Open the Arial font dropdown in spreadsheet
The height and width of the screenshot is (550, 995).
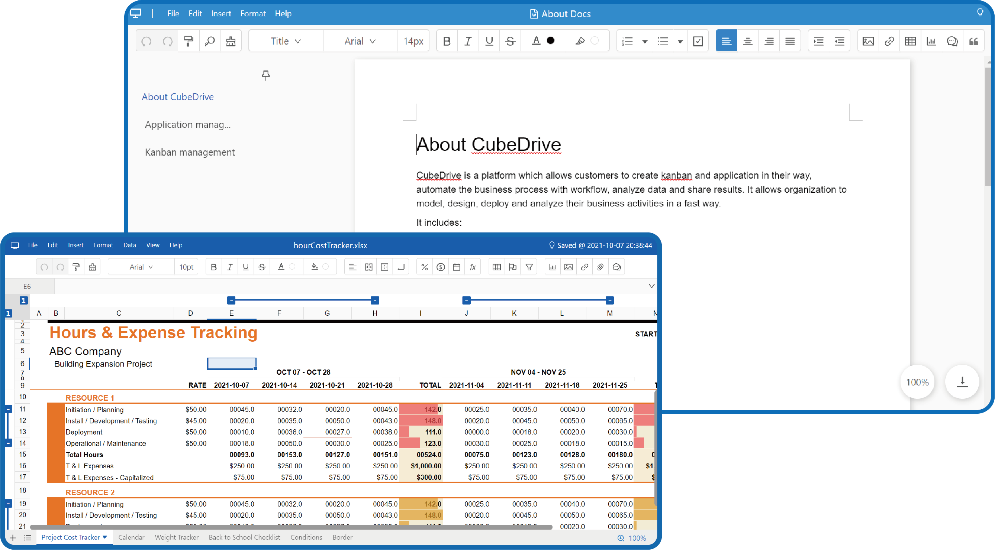(141, 267)
